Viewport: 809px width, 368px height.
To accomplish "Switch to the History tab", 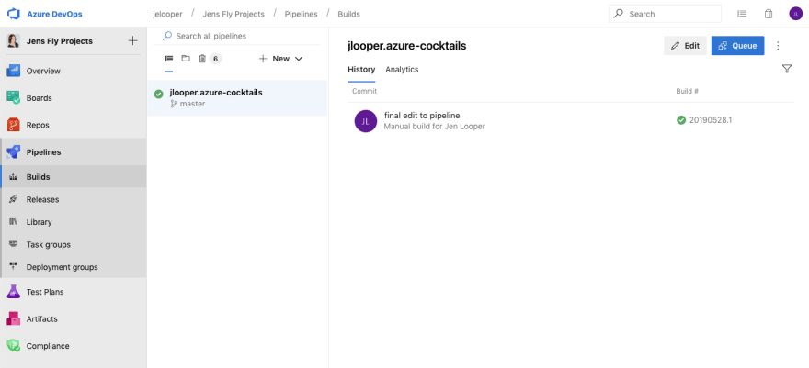I will point(361,69).
